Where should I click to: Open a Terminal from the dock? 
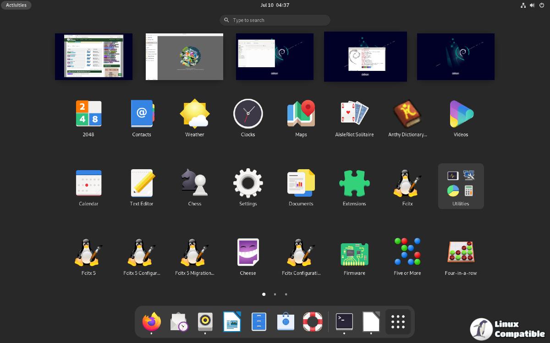[344, 322]
